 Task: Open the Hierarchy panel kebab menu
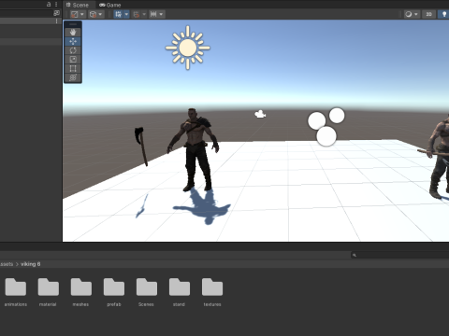pos(56,5)
